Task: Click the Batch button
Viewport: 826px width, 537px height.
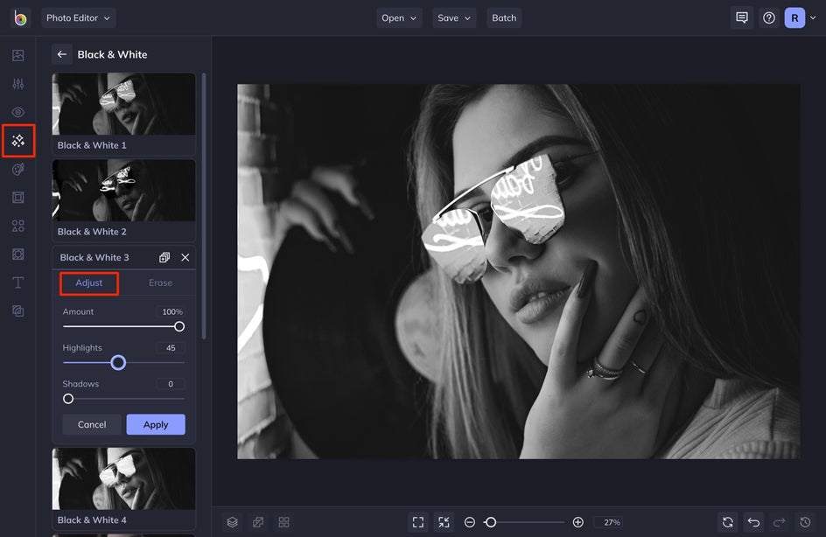Action: pos(504,17)
